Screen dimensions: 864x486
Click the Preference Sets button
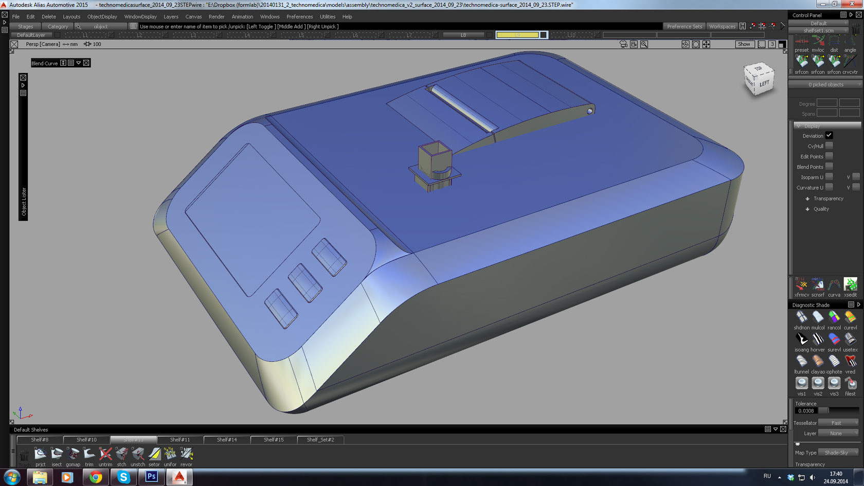coord(684,26)
